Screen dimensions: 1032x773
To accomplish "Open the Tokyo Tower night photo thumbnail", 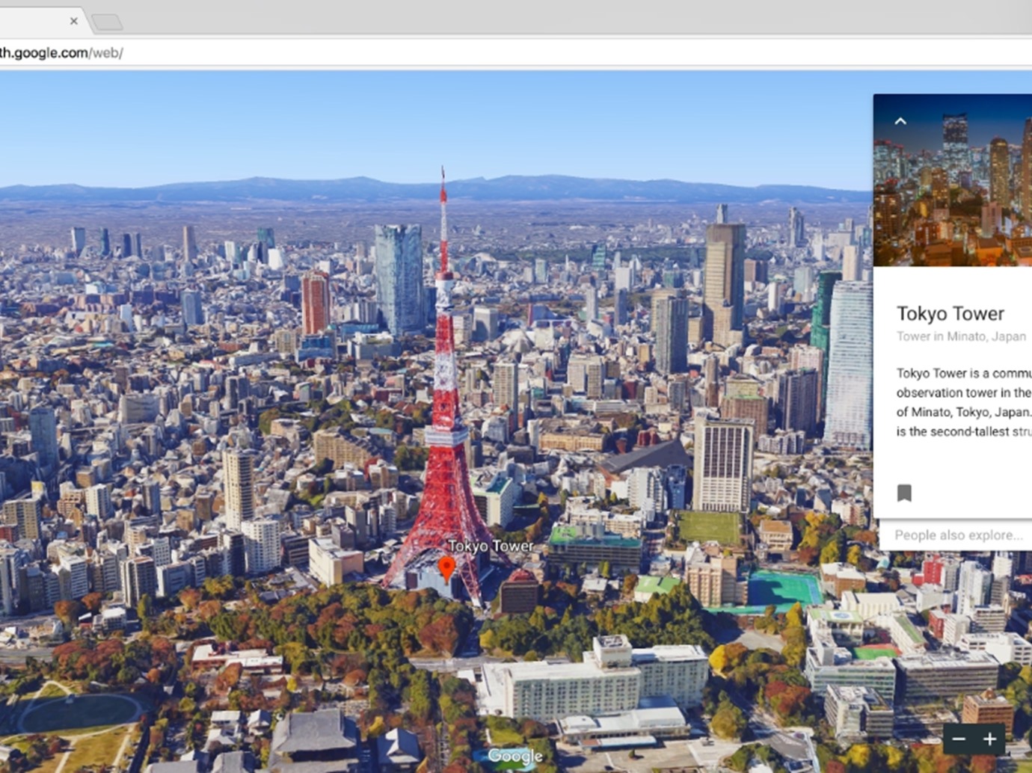I will pos(953,180).
